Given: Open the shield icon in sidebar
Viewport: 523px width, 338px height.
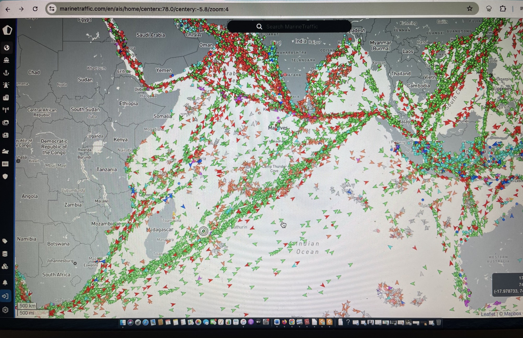Looking at the screenshot, I should point(5,176).
